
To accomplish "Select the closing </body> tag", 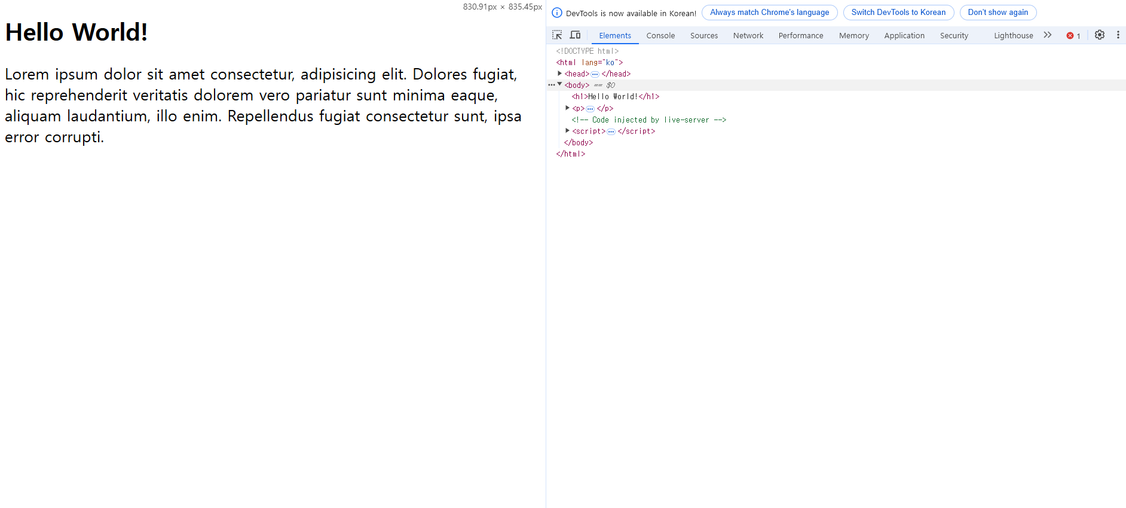I will pyautogui.click(x=579, y=142).
